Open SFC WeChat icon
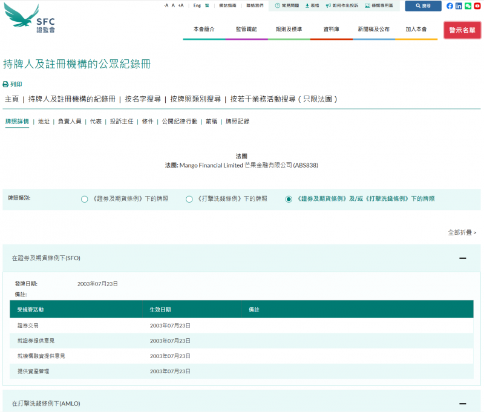This screenshot has width=484, height=412. click(x=468, y=6)
